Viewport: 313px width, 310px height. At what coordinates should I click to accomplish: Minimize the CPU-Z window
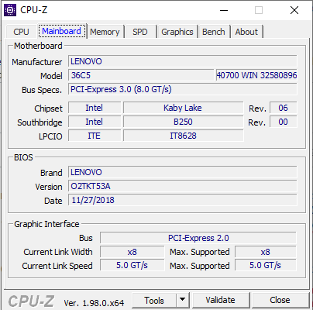click(224, 10)
